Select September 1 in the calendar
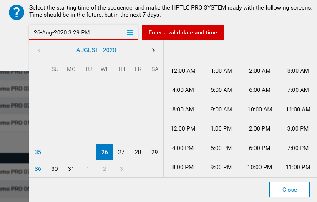Screen dimensions: 317x202 point(88,169)
